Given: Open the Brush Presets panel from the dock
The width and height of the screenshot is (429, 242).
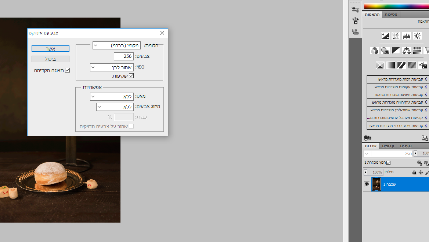Looking at the screenshot, I should (356, 10).
